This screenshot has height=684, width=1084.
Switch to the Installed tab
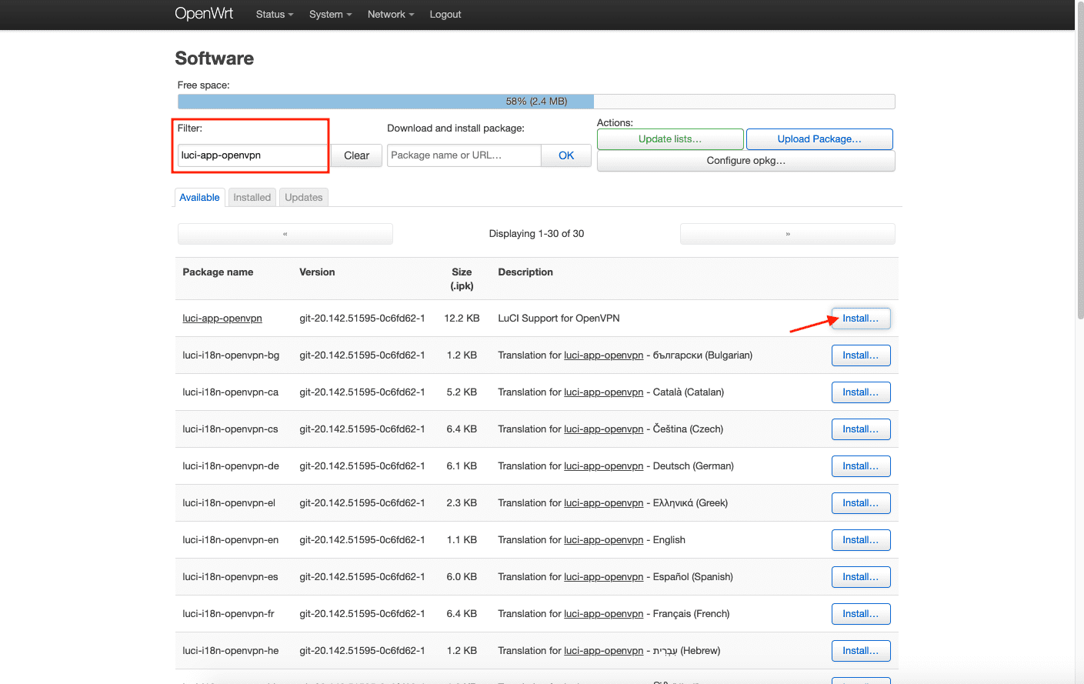point(252,198)
